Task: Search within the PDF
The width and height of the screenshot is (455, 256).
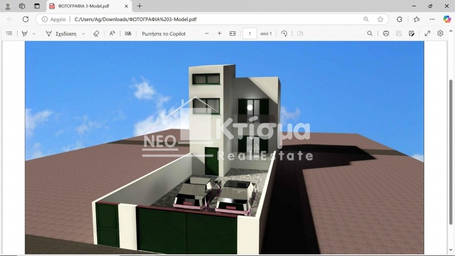Action: coord(370,34)
